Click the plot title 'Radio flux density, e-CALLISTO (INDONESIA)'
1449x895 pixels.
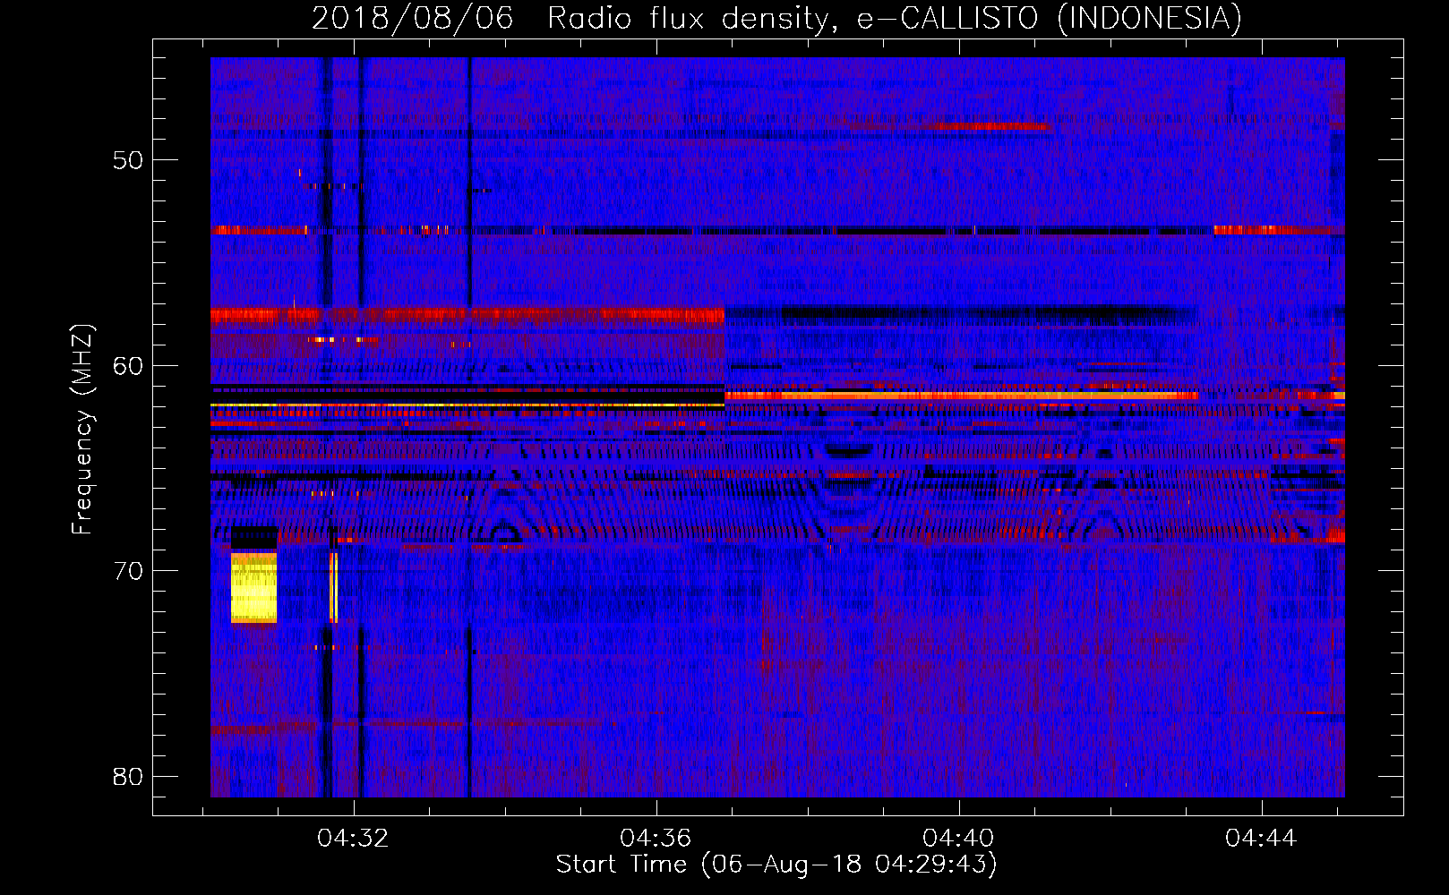pos(894,18)
